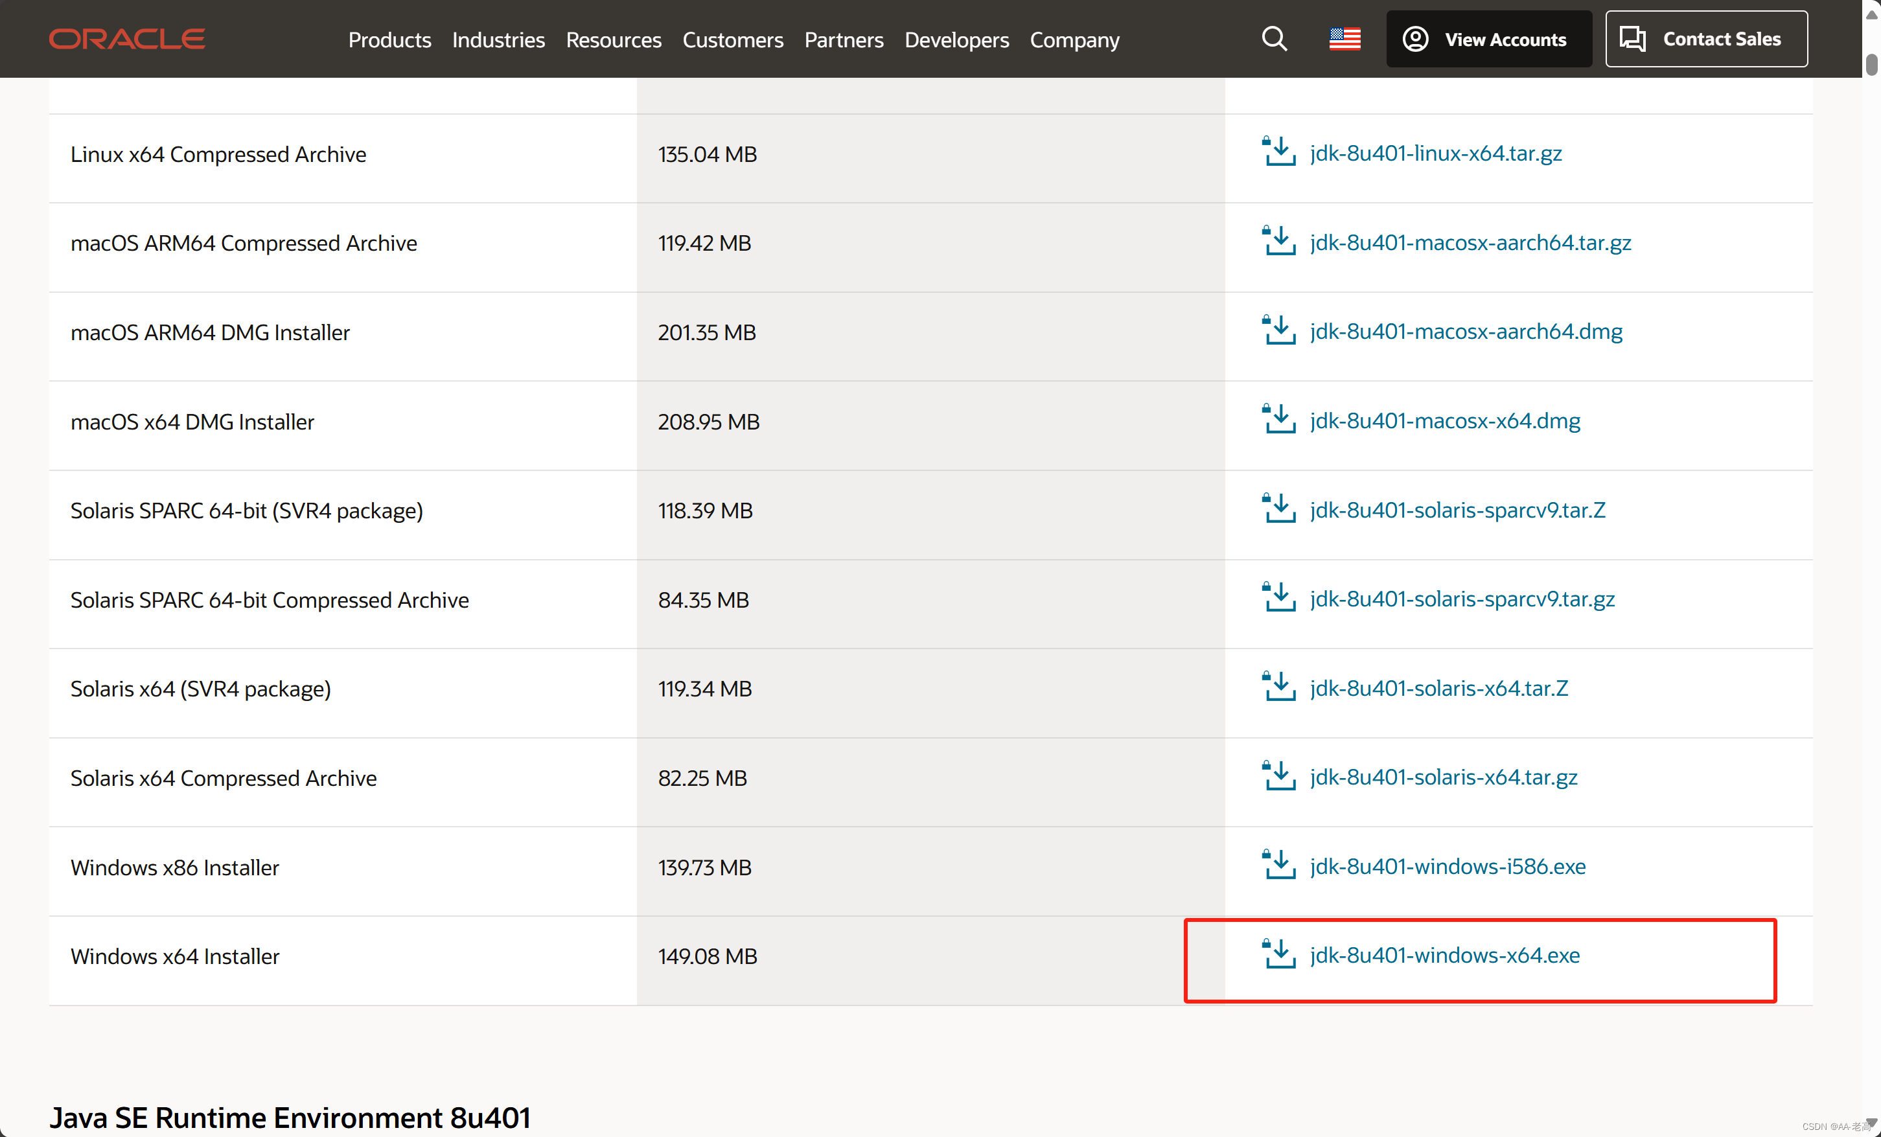Download jdk-8u401-macosx-aarch64.tar.gz link

1470,243
